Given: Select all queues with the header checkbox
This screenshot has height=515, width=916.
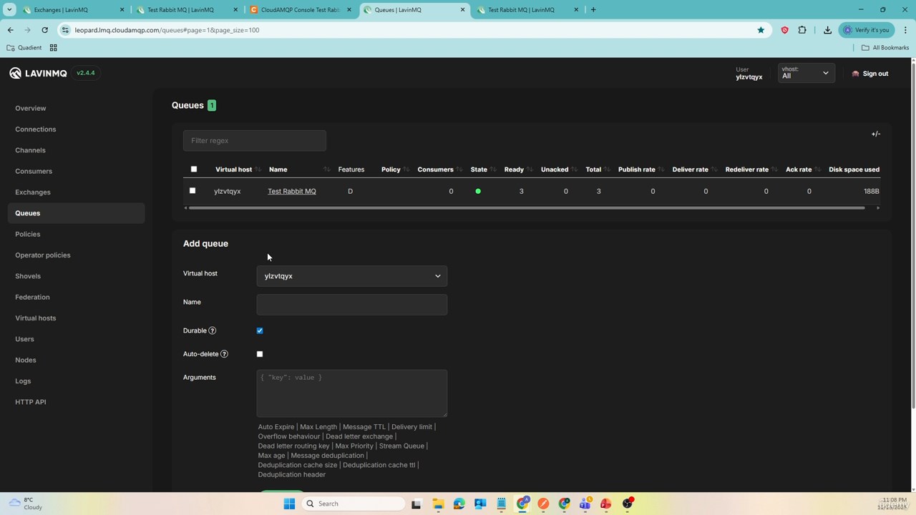Looking at the screenshot, I should coord(193,170).
